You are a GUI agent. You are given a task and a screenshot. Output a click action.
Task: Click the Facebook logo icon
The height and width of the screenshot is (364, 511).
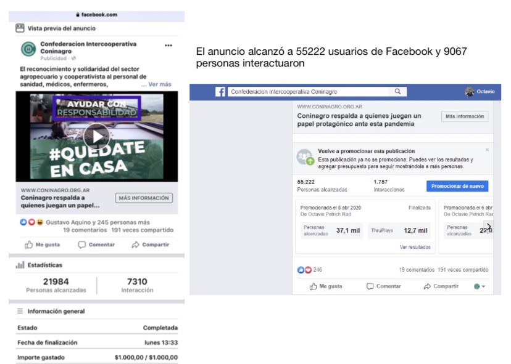220,92
